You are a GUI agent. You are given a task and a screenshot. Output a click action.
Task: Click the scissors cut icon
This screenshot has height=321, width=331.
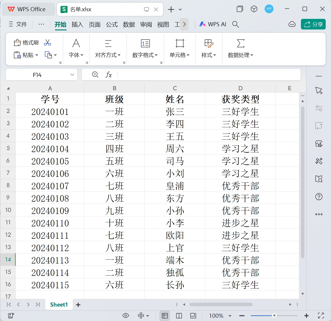pyautogui.click(x=47, y=43)
